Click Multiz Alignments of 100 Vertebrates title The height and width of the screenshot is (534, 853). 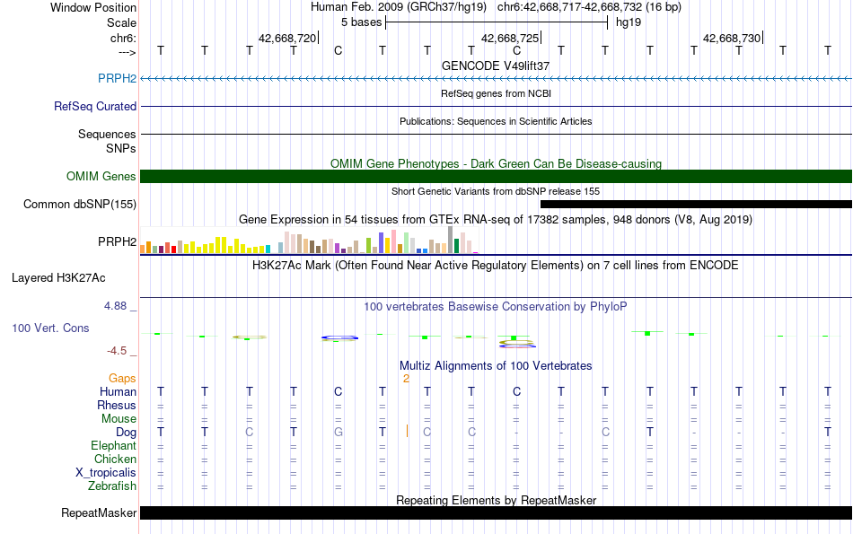[x=496, y=366]
